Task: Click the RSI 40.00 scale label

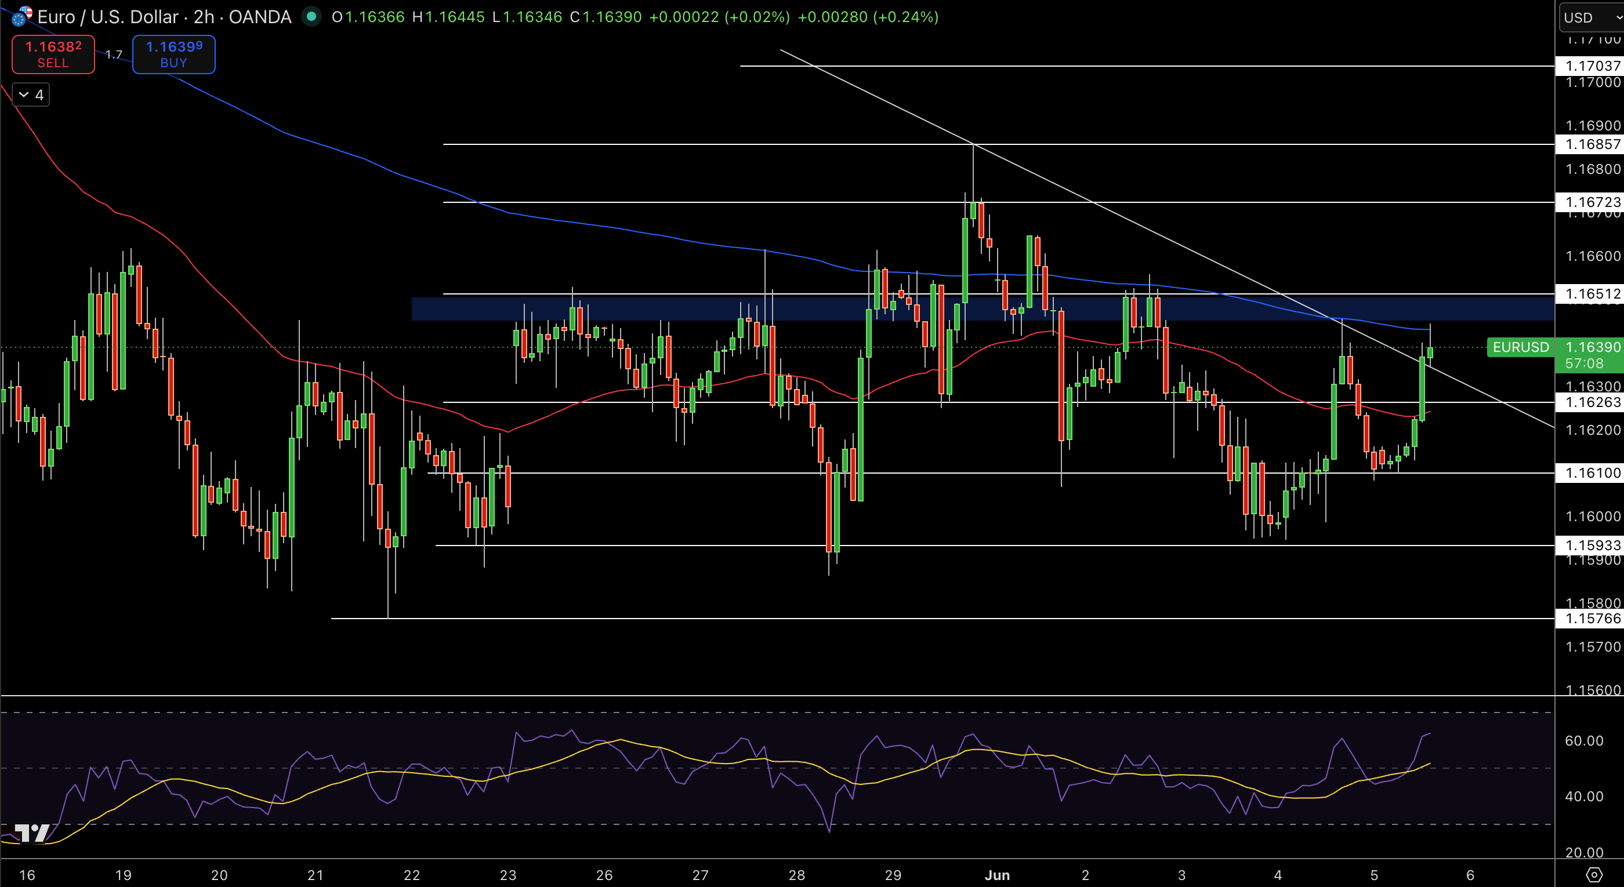Action: 1583,797
